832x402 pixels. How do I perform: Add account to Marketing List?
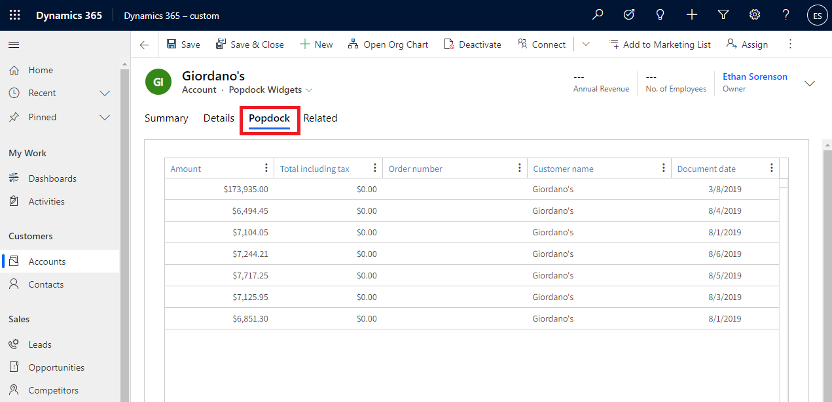click(660, 44)
